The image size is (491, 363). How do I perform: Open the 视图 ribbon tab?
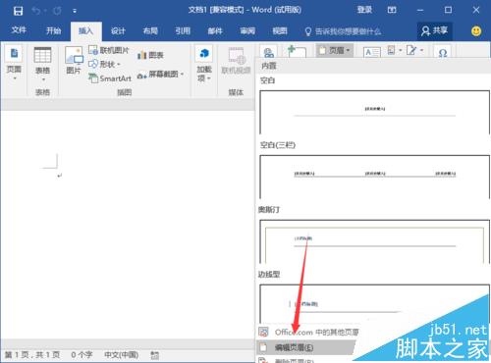(x=280, y=31)
